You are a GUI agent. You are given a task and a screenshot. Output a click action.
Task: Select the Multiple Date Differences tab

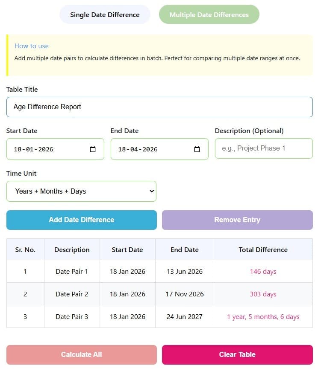pyautogui.click(x=209, y=14)
